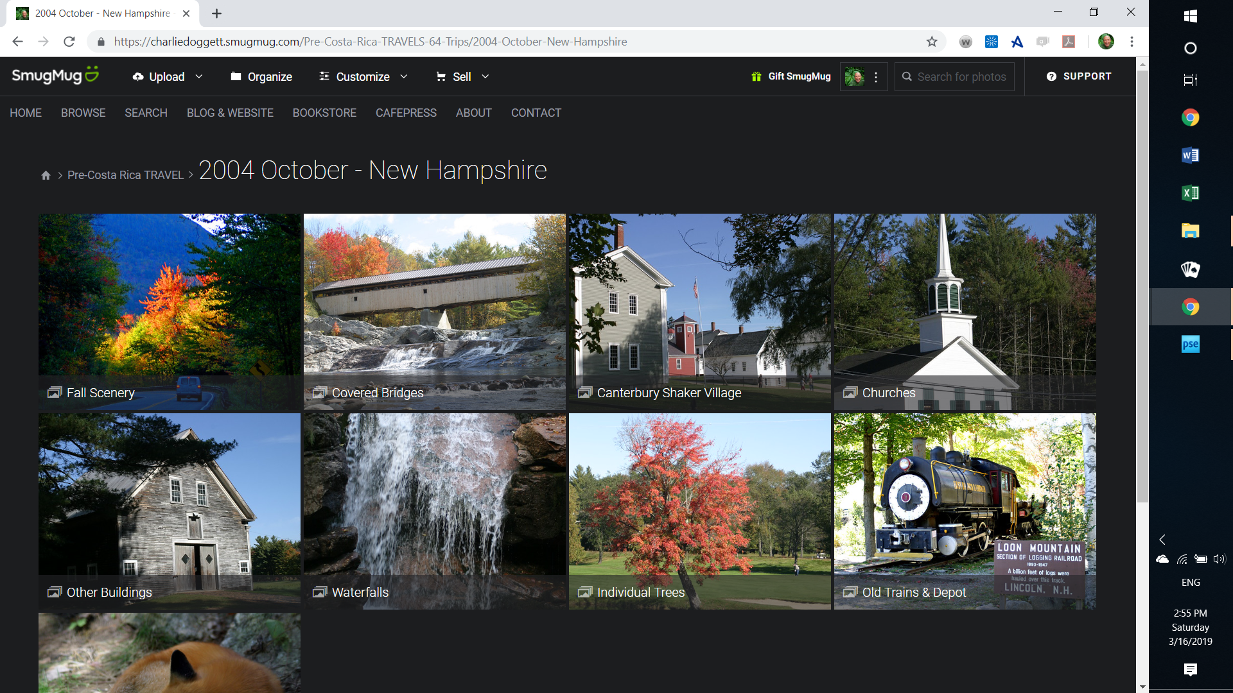Open File Explorer from taskbar
This screenshot has width=1233, height=693.
pos(1191,231)
